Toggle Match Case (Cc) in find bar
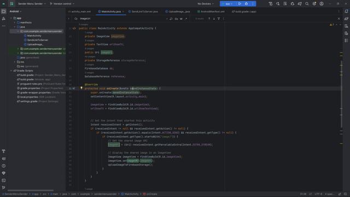The width and height of the screenshot is (350, 197). pos(176,19)
